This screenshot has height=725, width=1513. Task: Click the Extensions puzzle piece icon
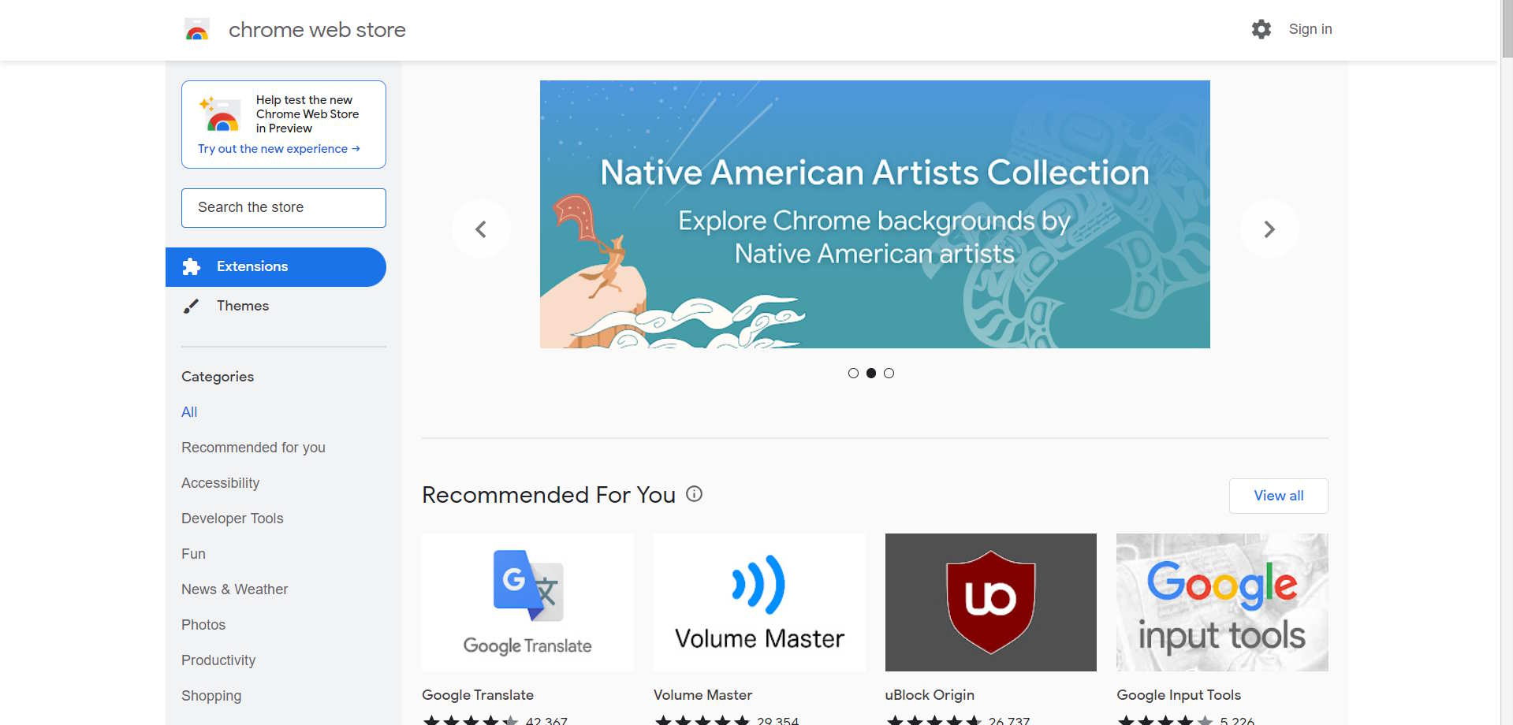[191, 267]
